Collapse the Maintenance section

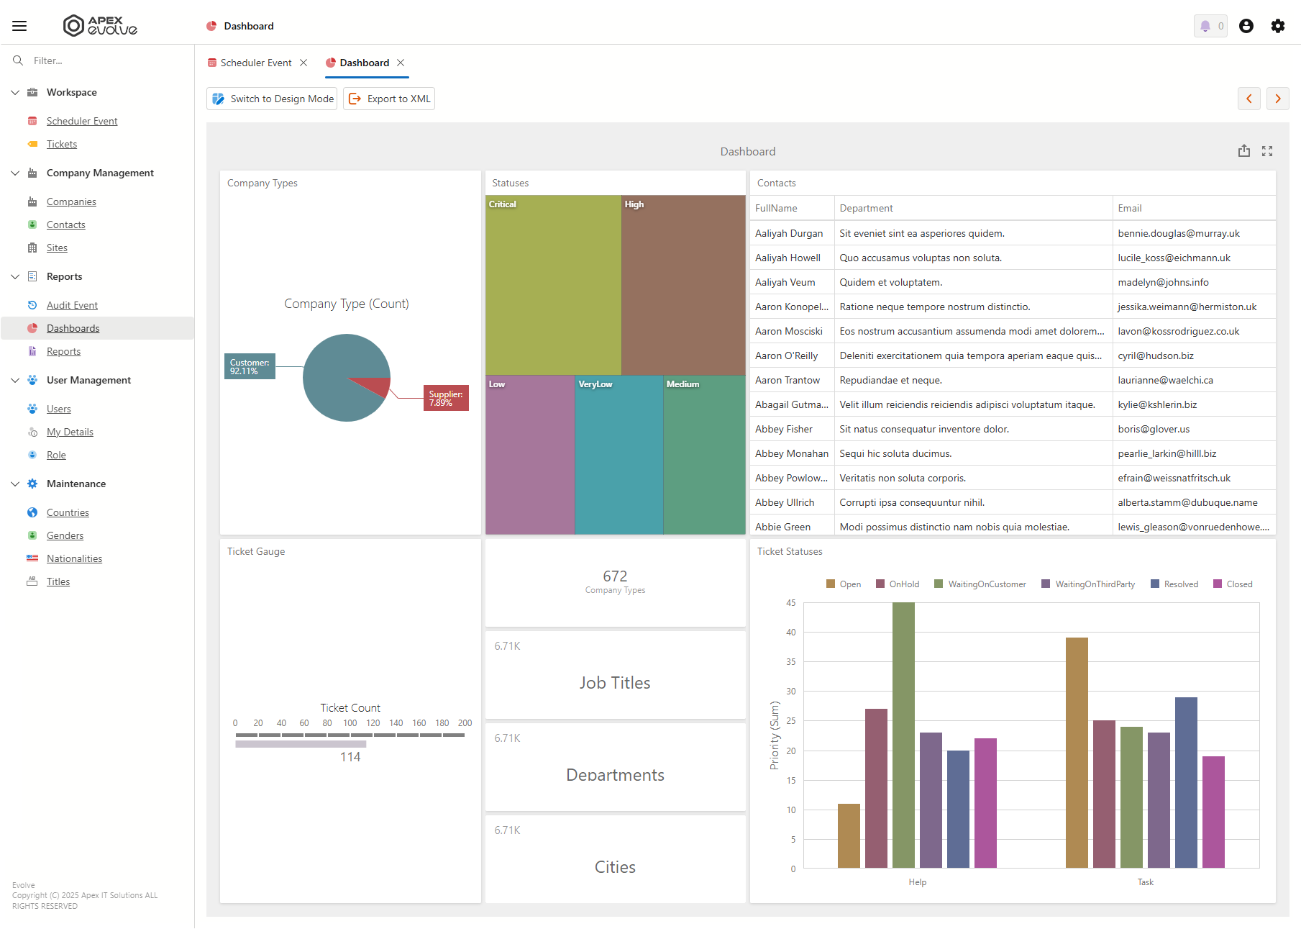click(x=15, y=484)
